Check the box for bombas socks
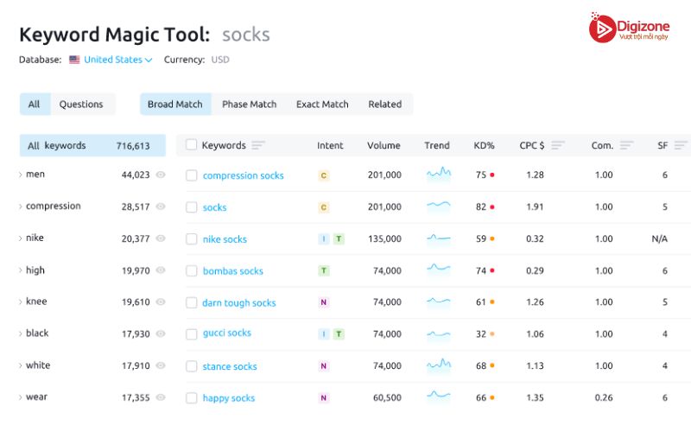Image resolution: width=691 pixels, height=432 pixels. coord(191,270)
